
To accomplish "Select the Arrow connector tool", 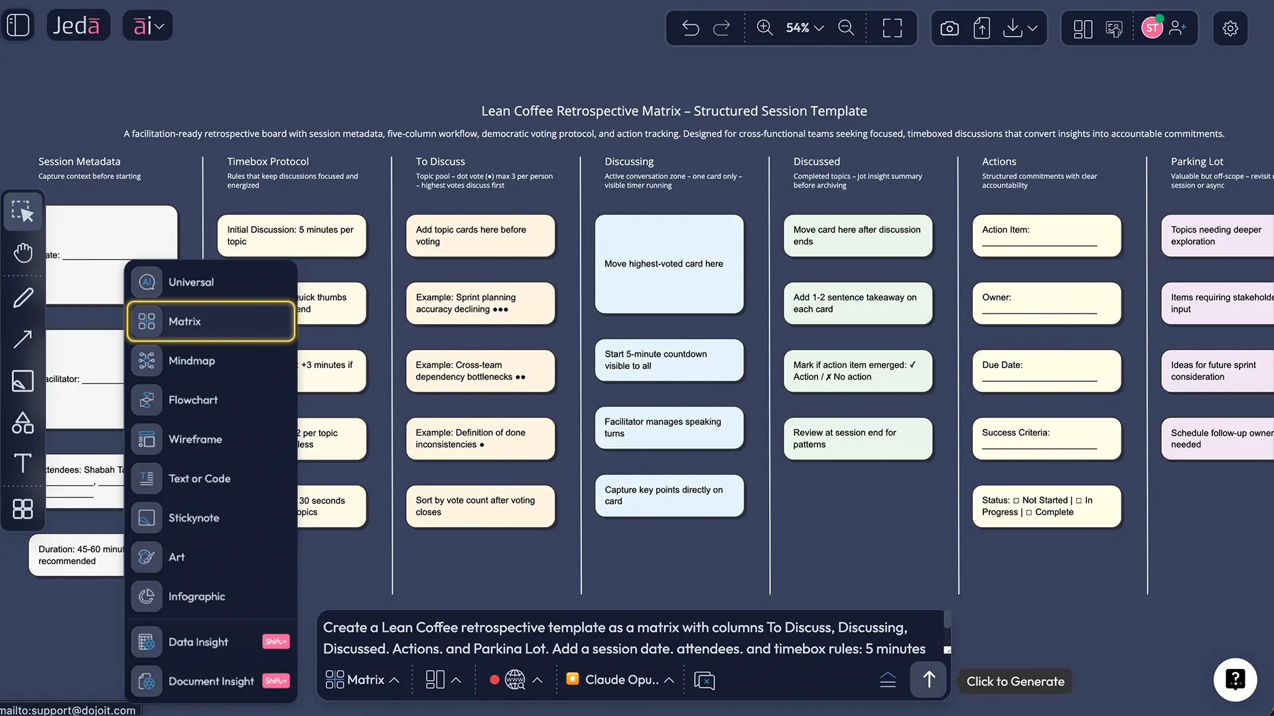I will [23, 339].
